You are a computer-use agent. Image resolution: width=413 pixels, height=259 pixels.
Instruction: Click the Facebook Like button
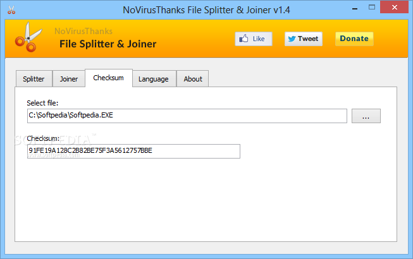pyautogui.click(x=254, y=39)
